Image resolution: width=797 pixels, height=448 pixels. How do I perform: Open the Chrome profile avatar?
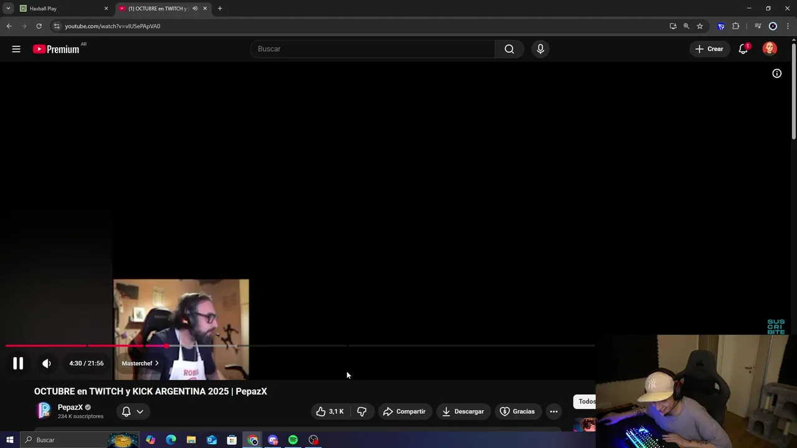(x=773, y=26)
